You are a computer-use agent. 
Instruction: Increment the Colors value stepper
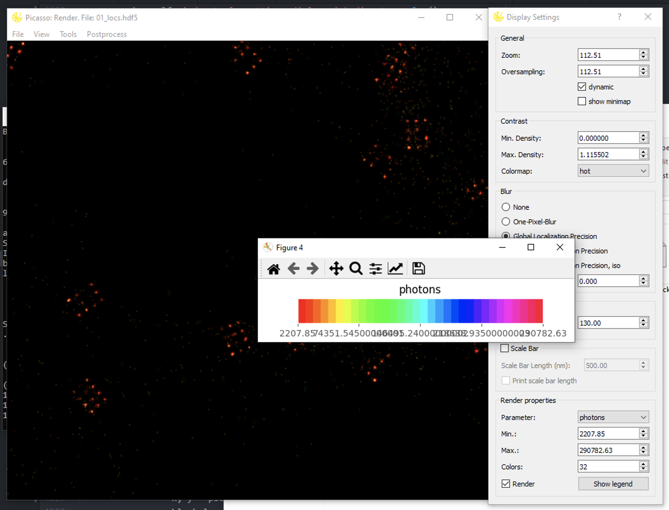coord(643,464)
